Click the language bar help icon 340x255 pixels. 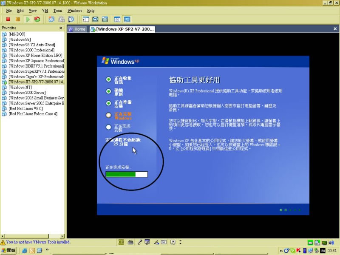[173, 242]
